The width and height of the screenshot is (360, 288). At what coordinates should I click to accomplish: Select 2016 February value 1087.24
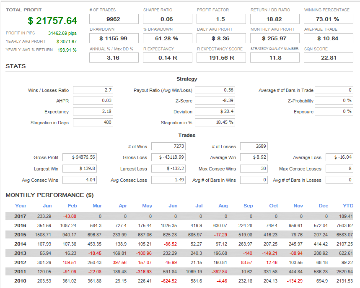68,226
